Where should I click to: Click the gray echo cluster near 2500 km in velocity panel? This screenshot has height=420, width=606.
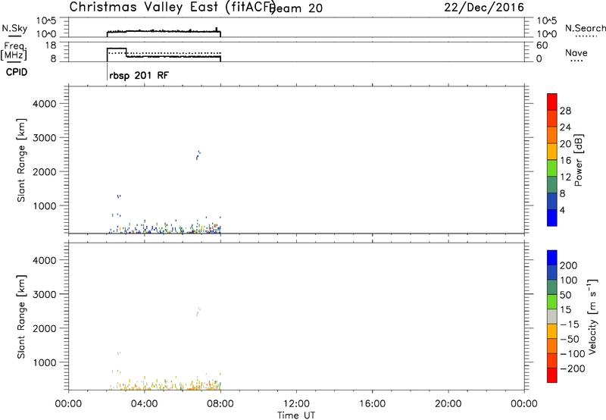(x=198, y=312)
